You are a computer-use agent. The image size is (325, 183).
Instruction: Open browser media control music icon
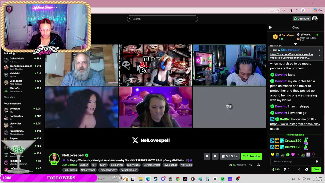[x=290, y=10]
